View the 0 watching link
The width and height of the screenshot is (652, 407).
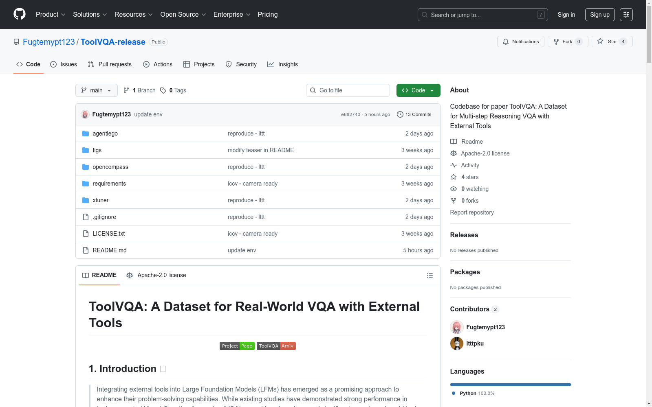pyautogui.click(x=469, y=189)
